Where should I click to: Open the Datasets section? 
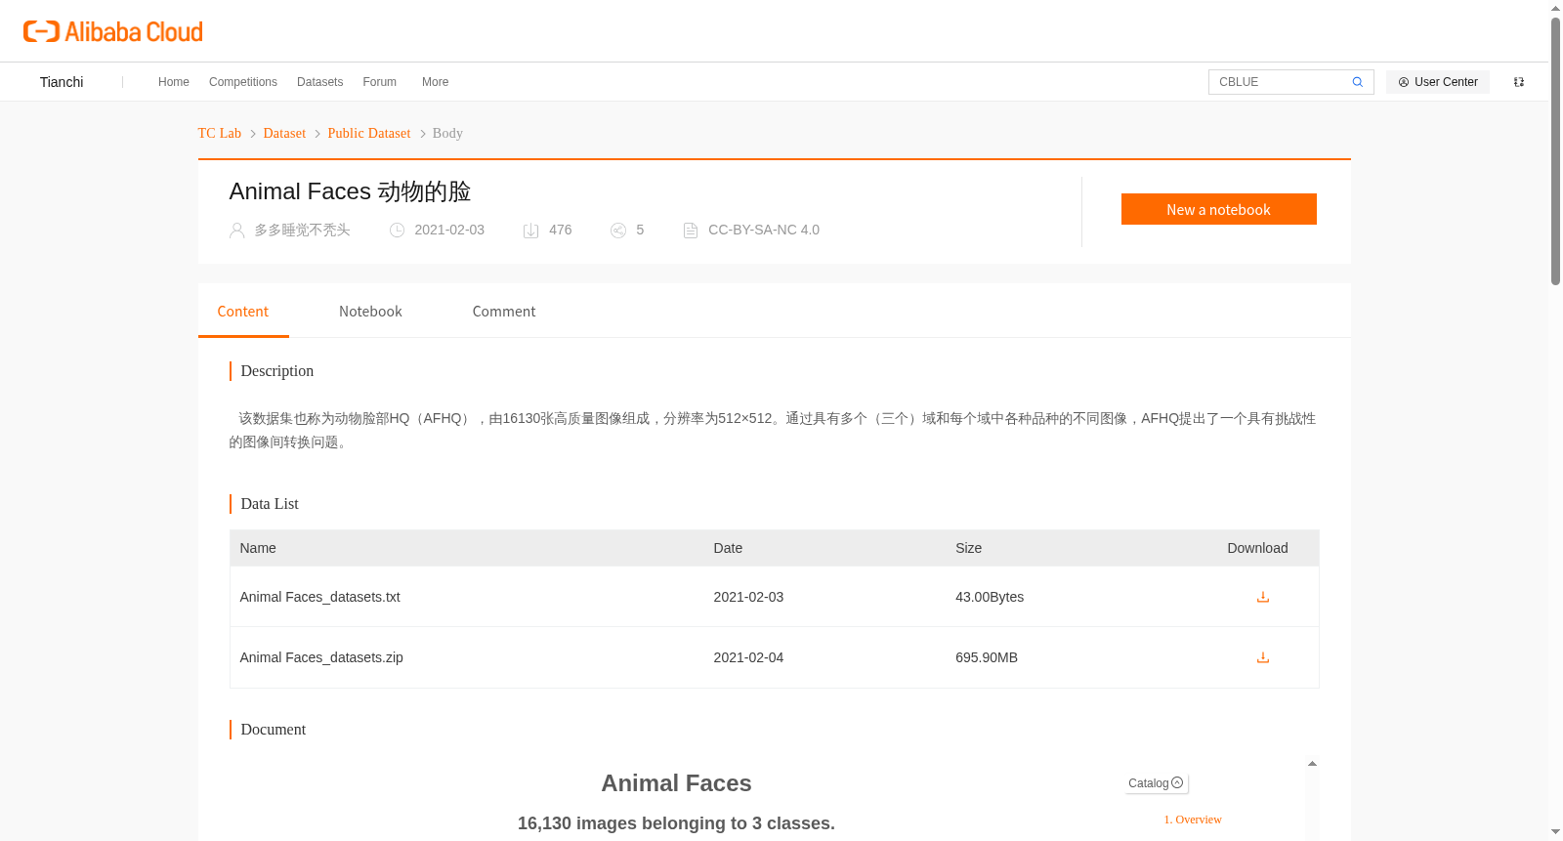tap(319, 82)
